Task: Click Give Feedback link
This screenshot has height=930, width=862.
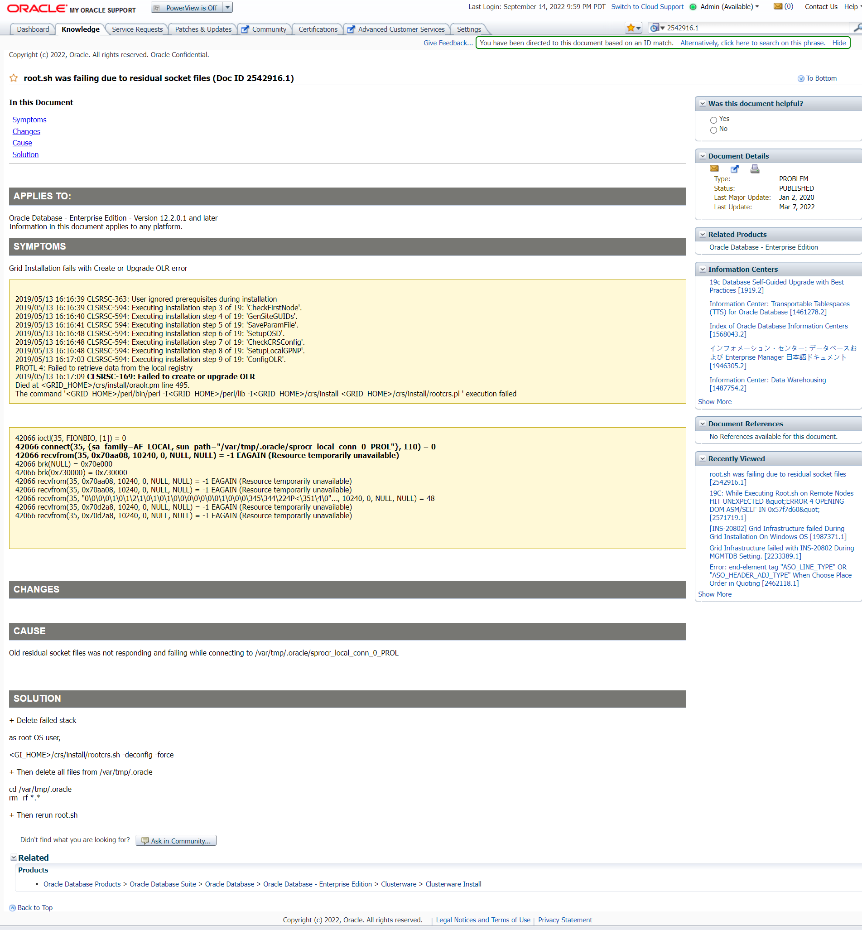Action: pos(448,43)
